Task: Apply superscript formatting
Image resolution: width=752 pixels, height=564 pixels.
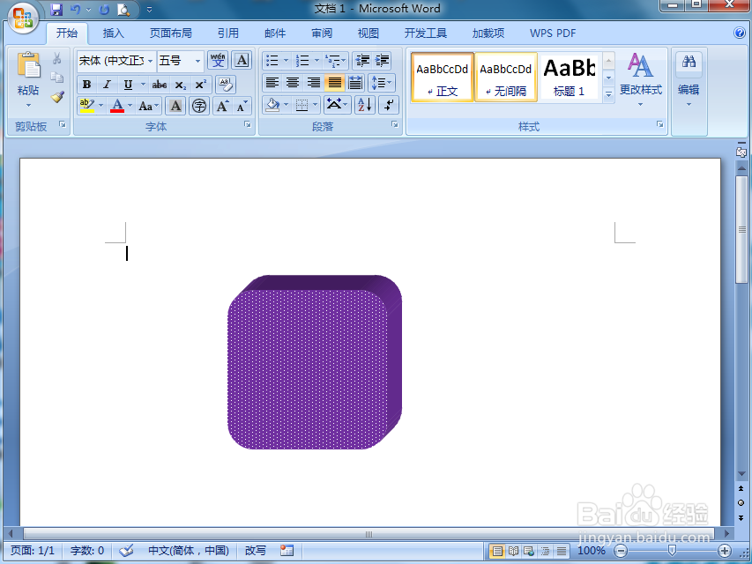Action: coord(200,85)
